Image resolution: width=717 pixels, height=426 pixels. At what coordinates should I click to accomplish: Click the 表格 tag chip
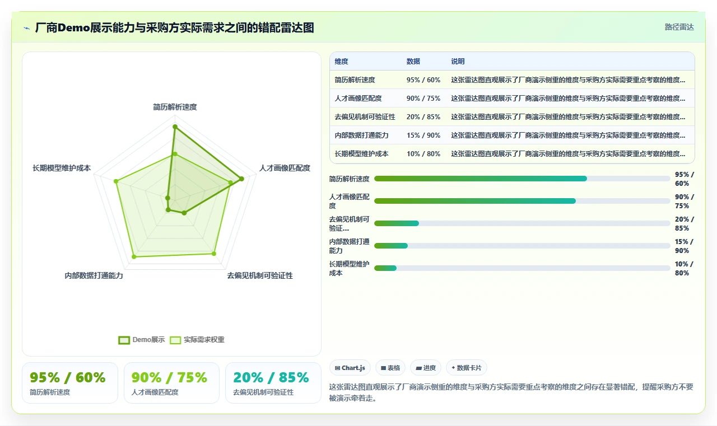390,368
